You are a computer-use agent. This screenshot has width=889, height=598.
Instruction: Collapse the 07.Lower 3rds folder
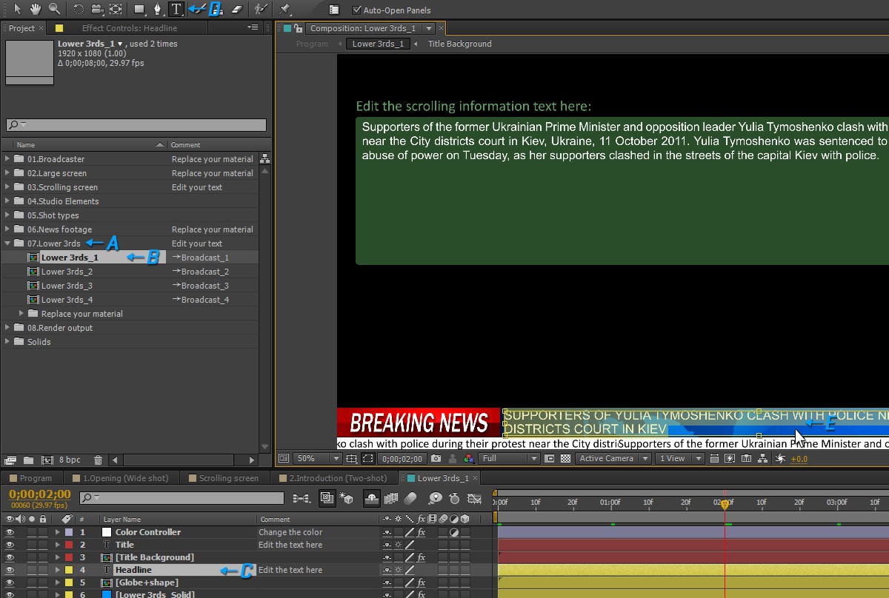(x=6, y=243)
